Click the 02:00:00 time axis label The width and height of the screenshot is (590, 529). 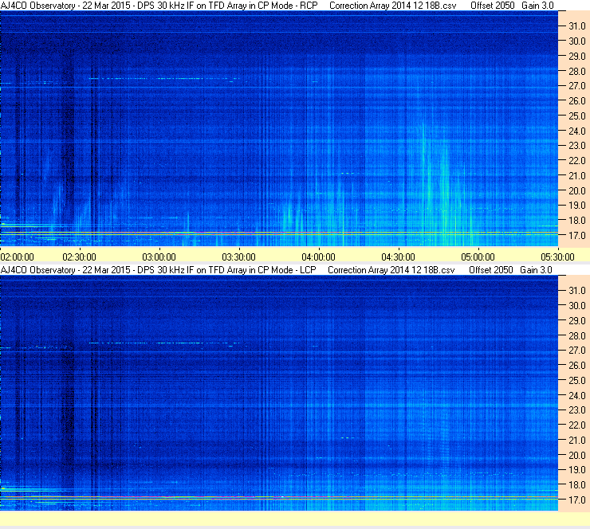pos(18,257)
